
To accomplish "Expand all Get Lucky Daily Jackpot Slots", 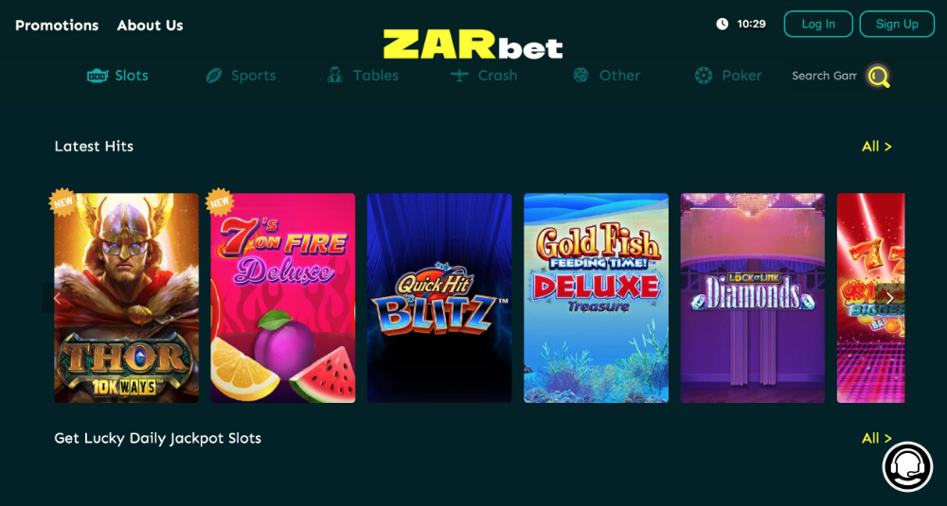I will (x=876, y=439).
